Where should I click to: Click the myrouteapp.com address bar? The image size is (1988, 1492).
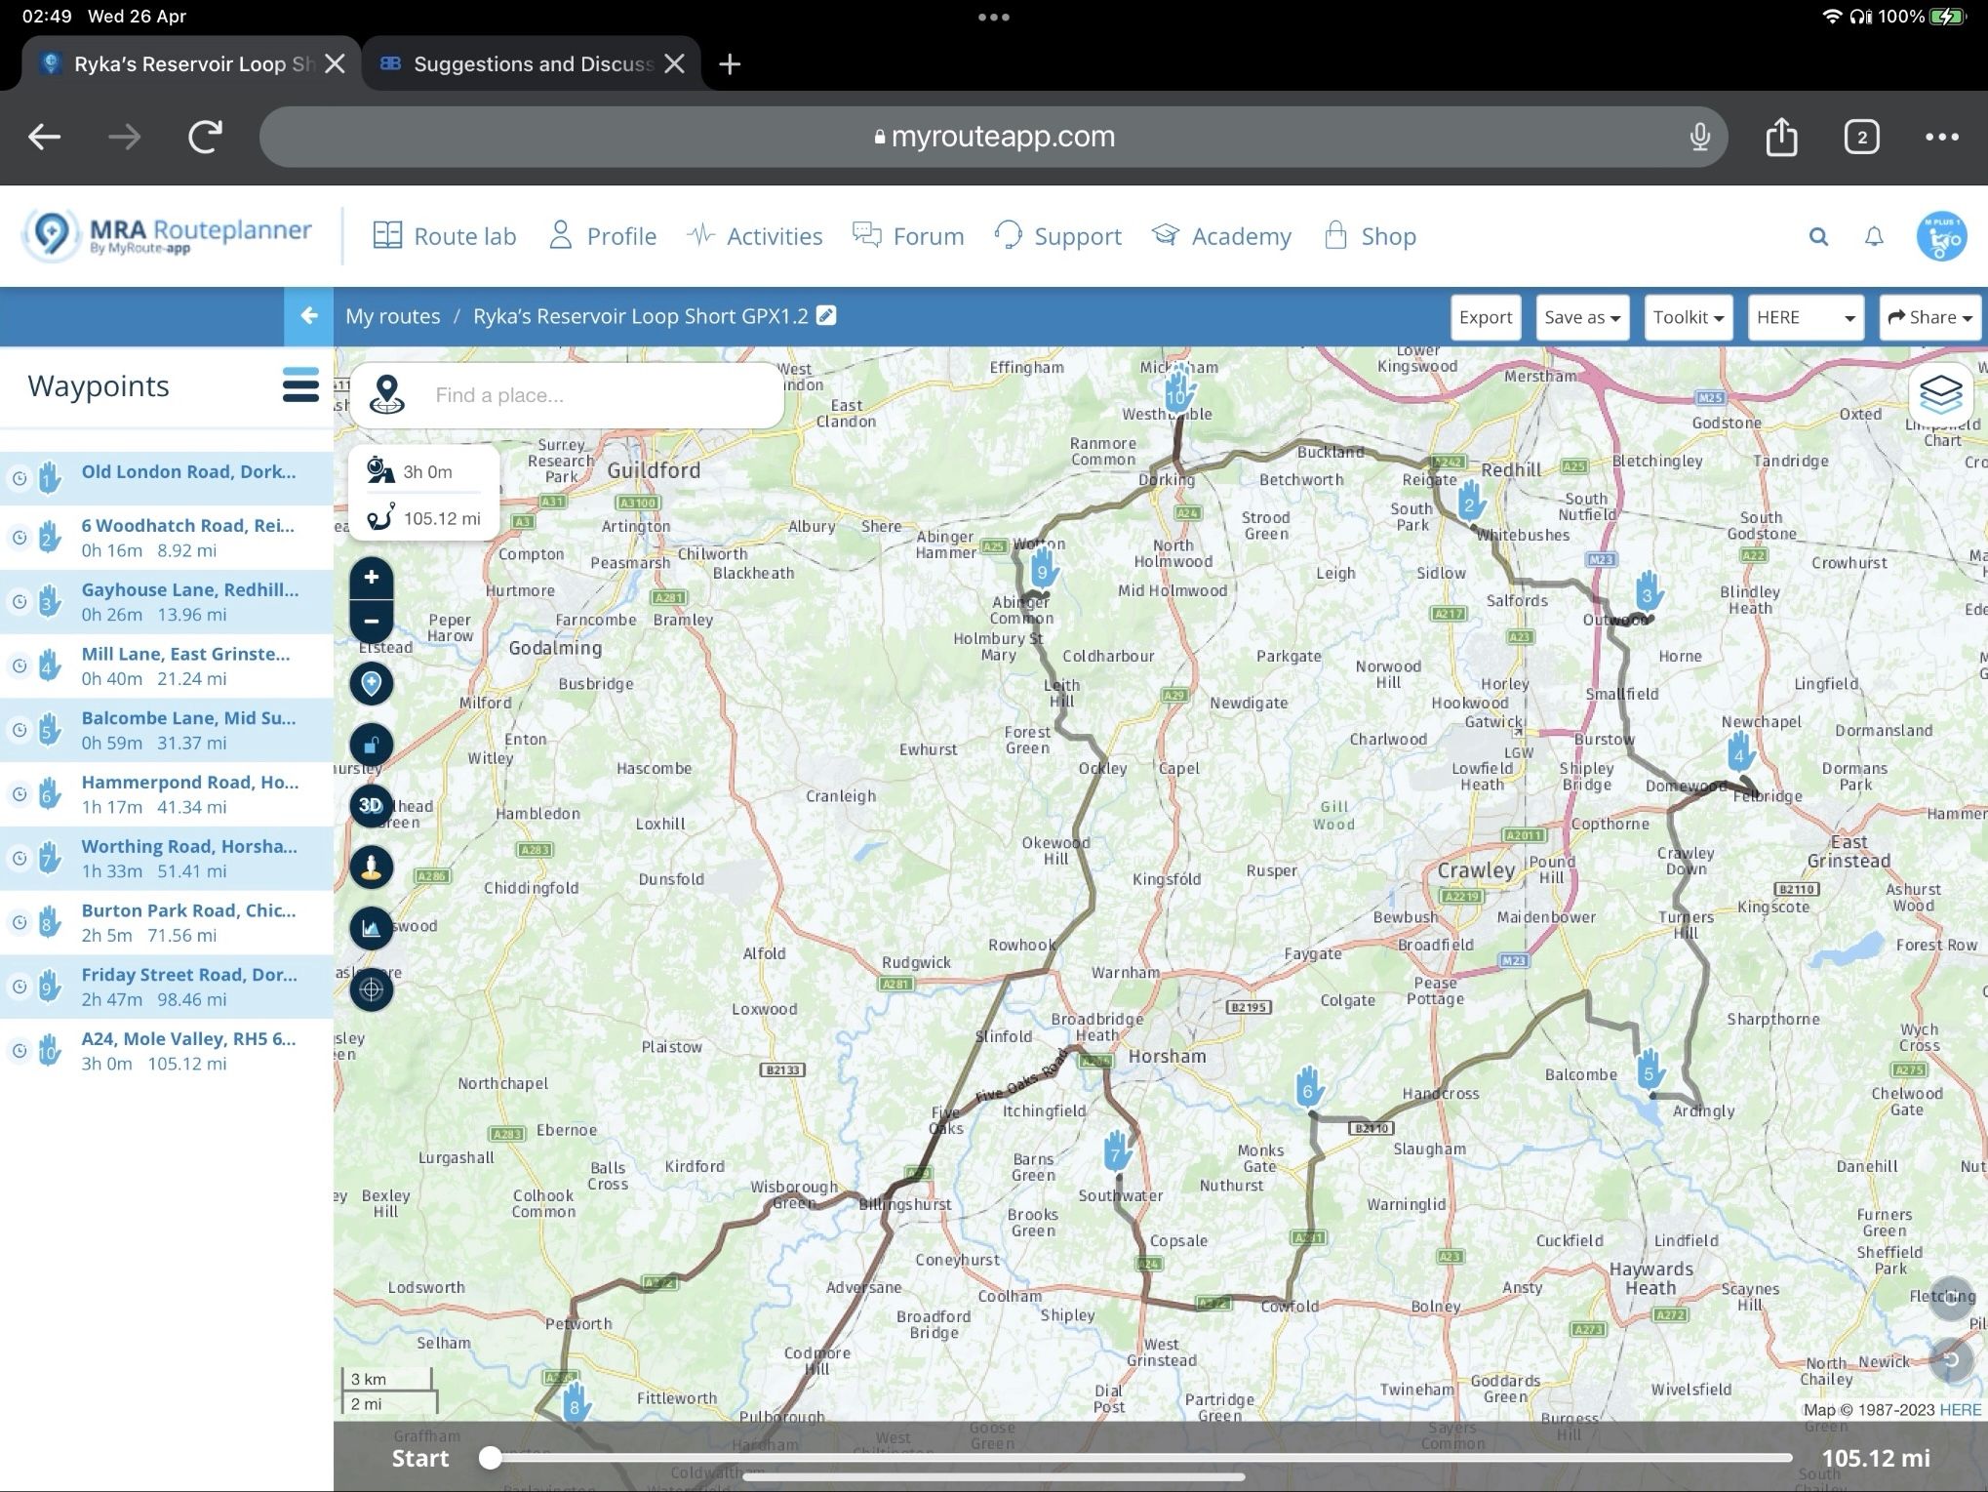993,137
